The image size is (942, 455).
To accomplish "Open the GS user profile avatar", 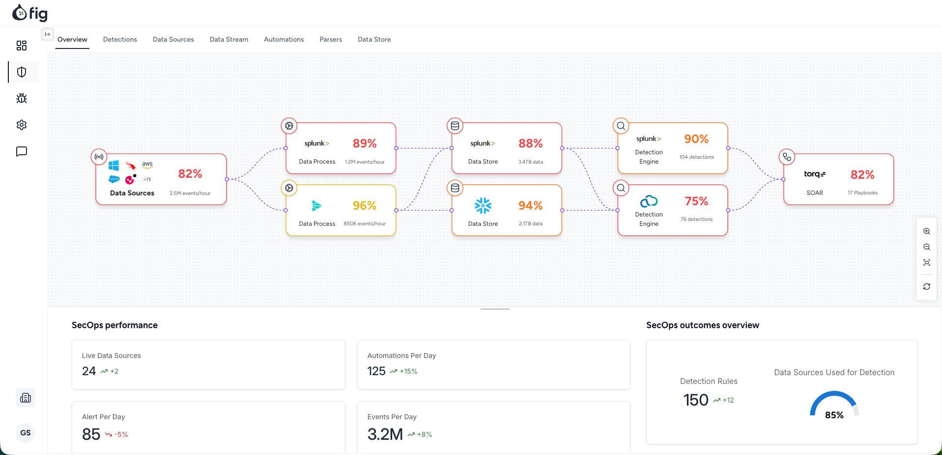I will [25, 433].
